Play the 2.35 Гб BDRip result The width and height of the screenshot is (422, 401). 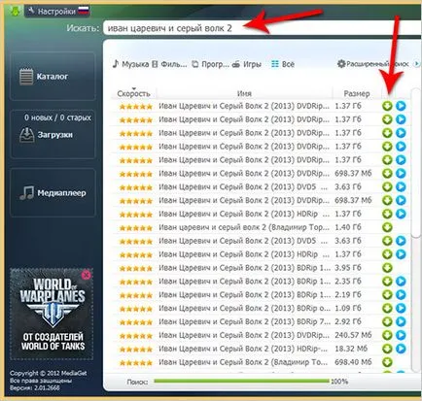pos(401,282)
